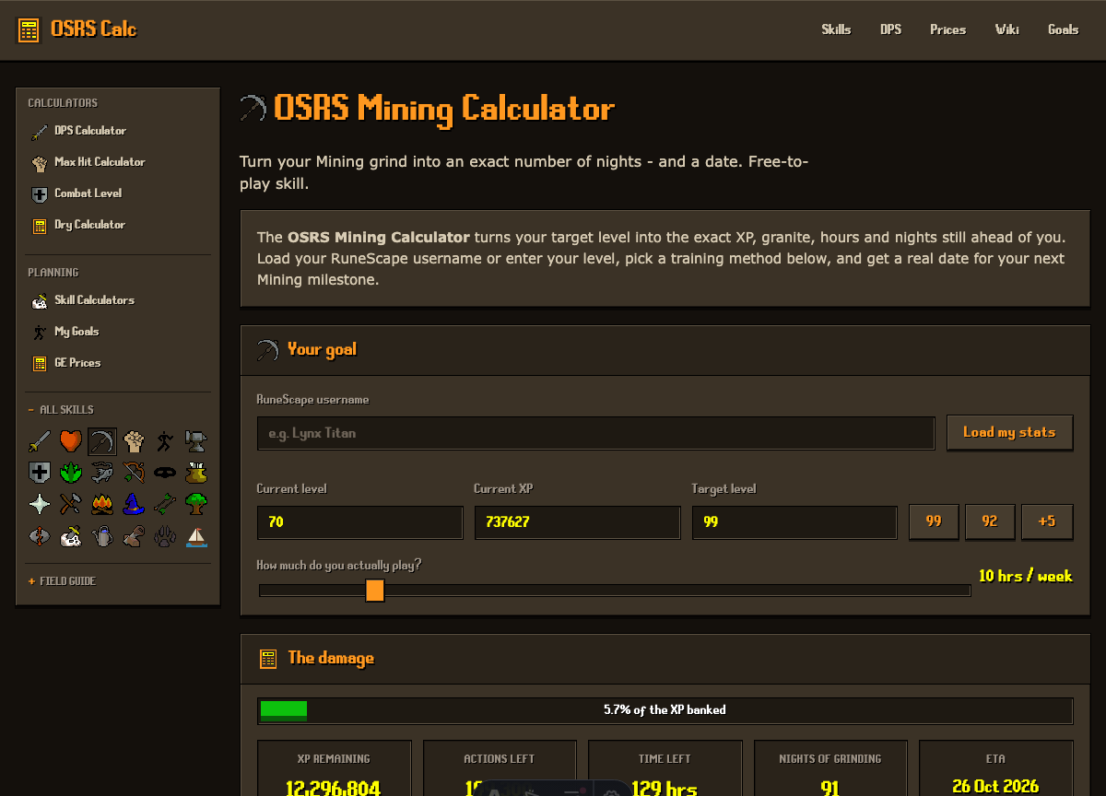Viewport: 1106px width, 796px height.
Task: Select the Defence shield skill icon
Action: (x=40, y=473)
